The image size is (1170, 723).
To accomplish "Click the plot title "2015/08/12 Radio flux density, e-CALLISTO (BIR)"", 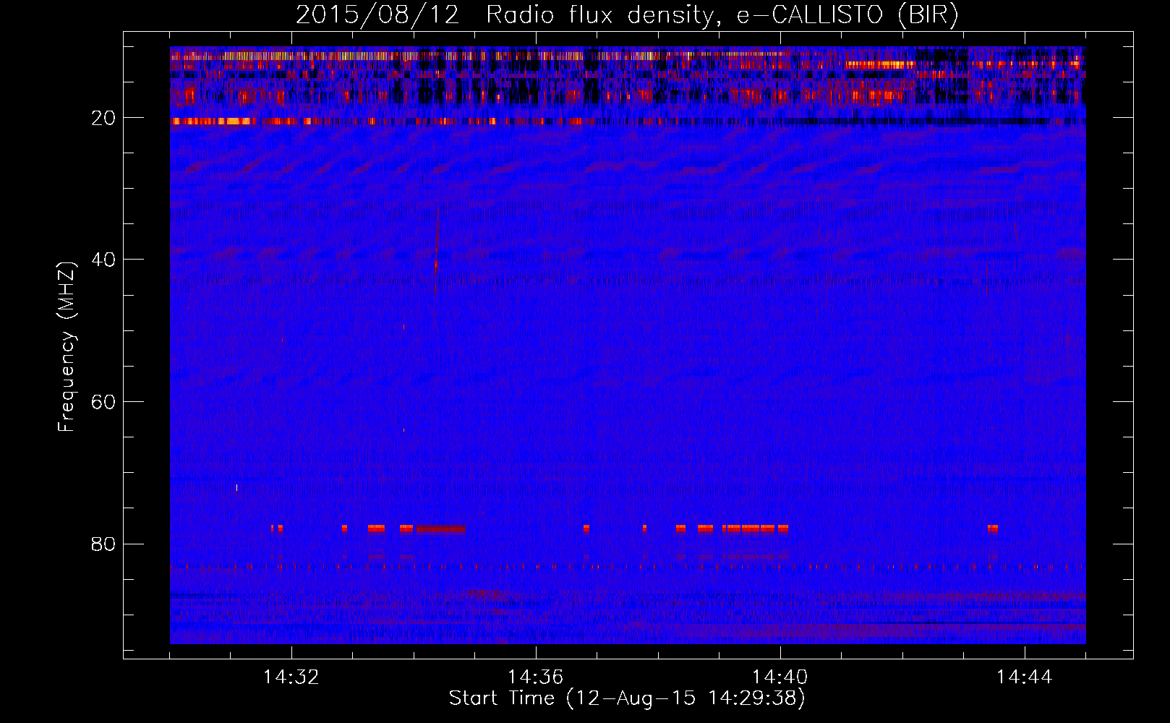I will 627,14.
